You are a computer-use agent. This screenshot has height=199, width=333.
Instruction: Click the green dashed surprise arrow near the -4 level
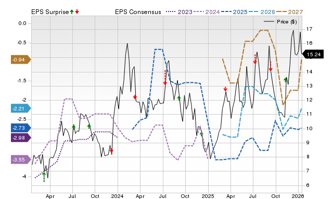pos(44,177)
